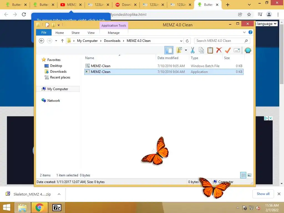
Task: Click the Copy toolbar icon
Action: pyautogui.click(x=201, y=50)
